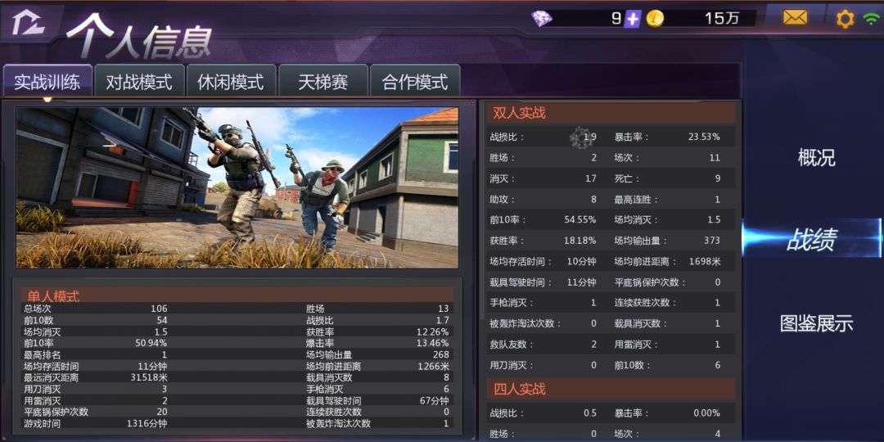This screenshot has width=884, height=442.
Task: Click the 载具驾驶时间 67分钟 entry
Action: pyautogui.click(x=377, y=400)
